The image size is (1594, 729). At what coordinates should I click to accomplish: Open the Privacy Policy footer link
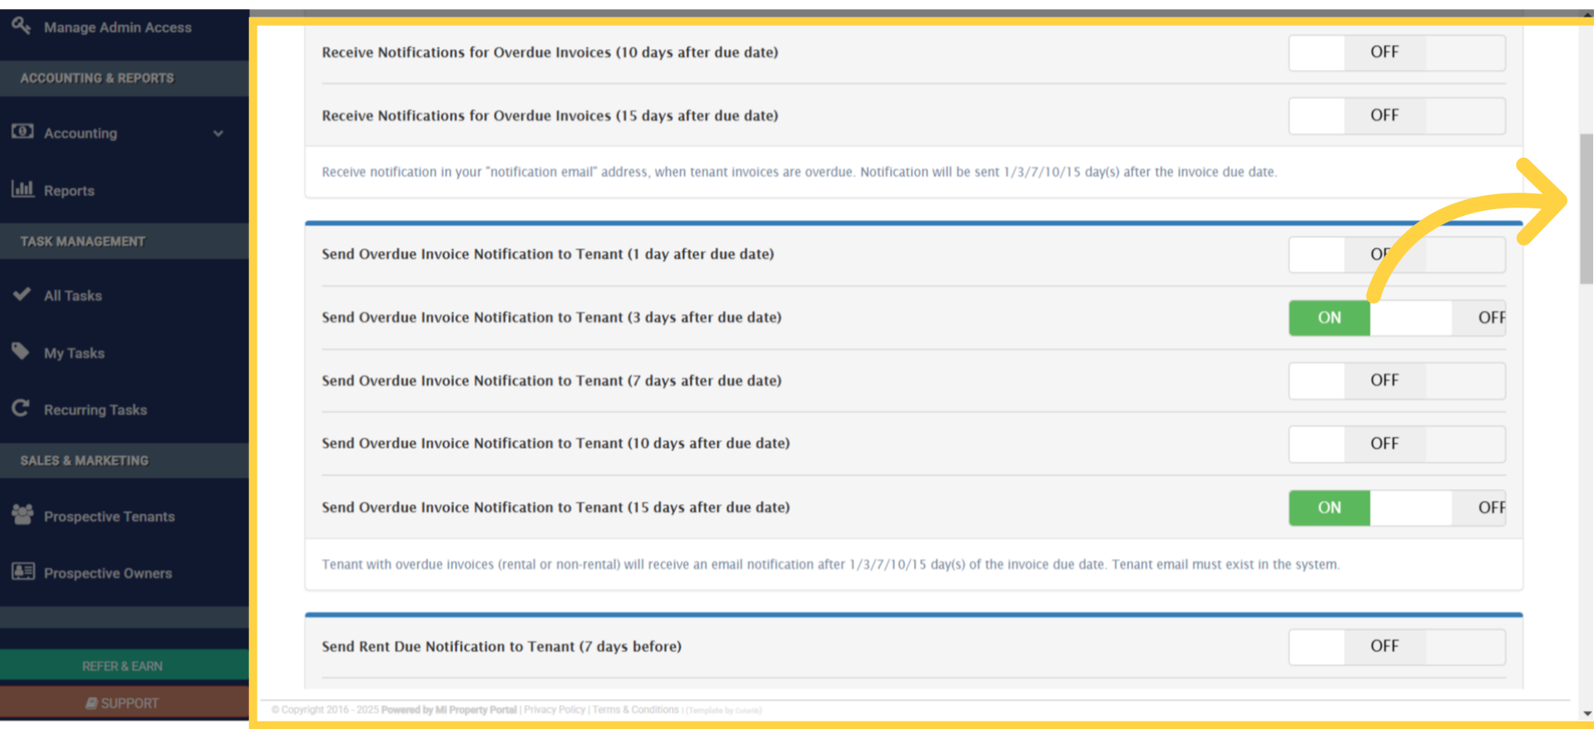(554, 710)
